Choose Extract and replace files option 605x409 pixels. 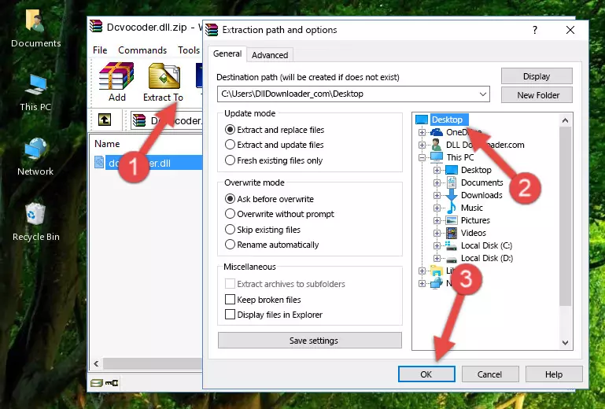[x=275, y=130]
